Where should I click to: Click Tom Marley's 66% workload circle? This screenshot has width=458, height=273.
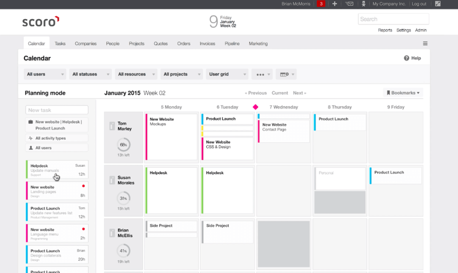pos(124,145)
